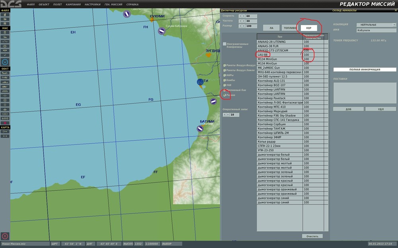The height and width of the screenshot is (248, 398).
Task: Select the Бомбы filter radio button
Action: pyautogui.click(x=224, y=80)
